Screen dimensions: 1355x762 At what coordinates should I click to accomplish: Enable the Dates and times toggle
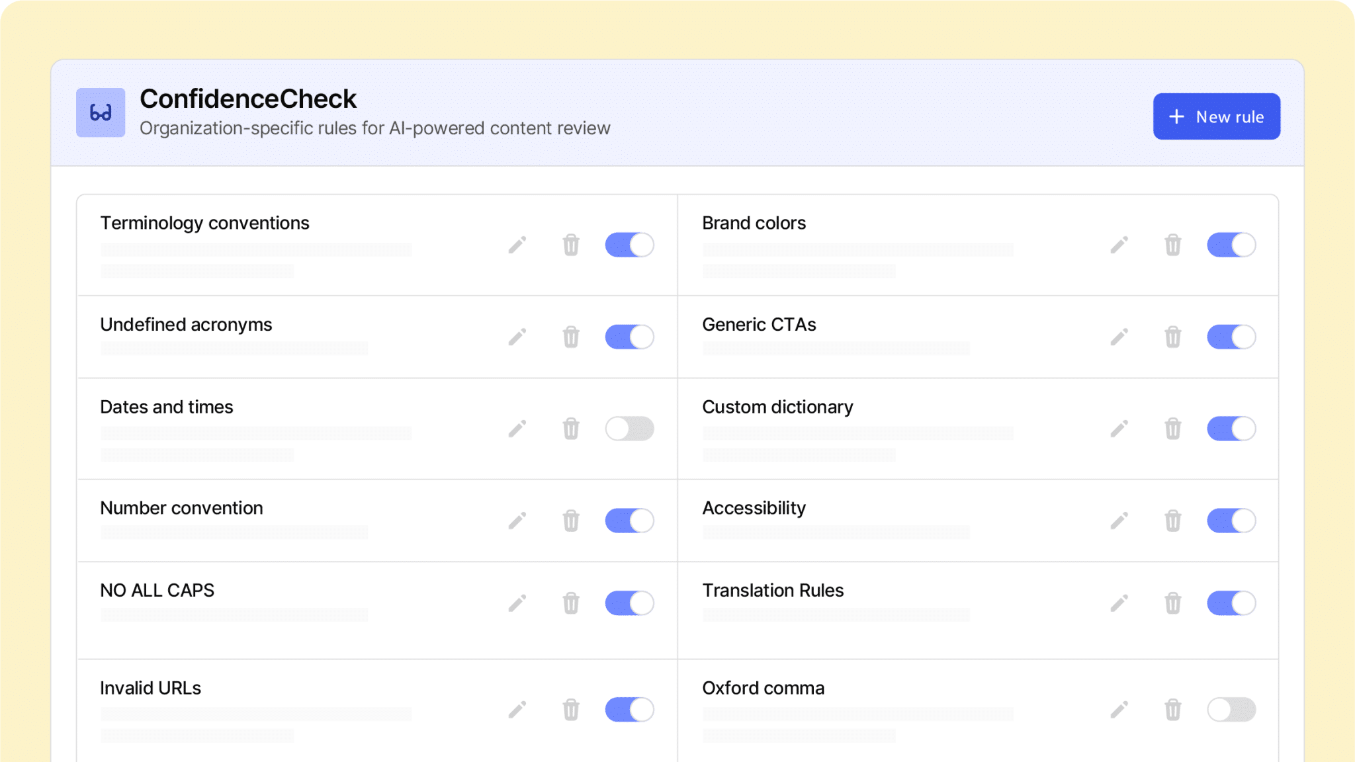coord(629,429)
